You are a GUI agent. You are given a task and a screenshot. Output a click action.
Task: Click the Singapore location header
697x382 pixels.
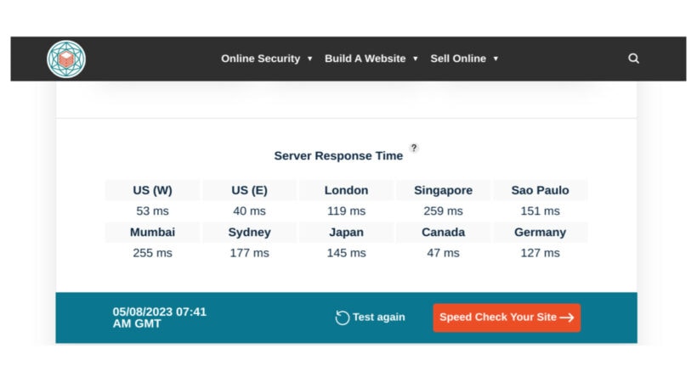(x=443, y=190)
